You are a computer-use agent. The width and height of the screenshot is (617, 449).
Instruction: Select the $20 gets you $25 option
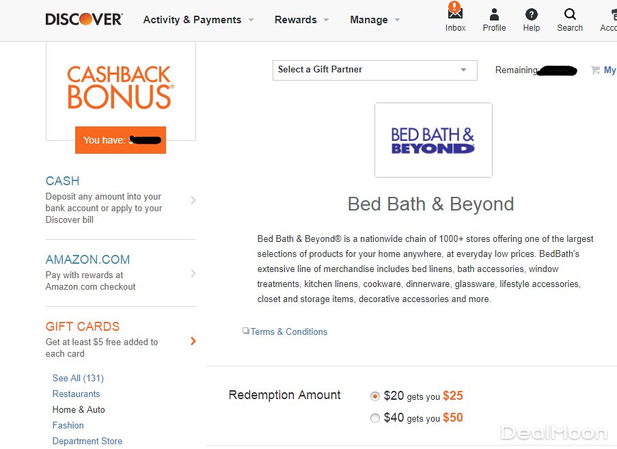tap(374, 396)
